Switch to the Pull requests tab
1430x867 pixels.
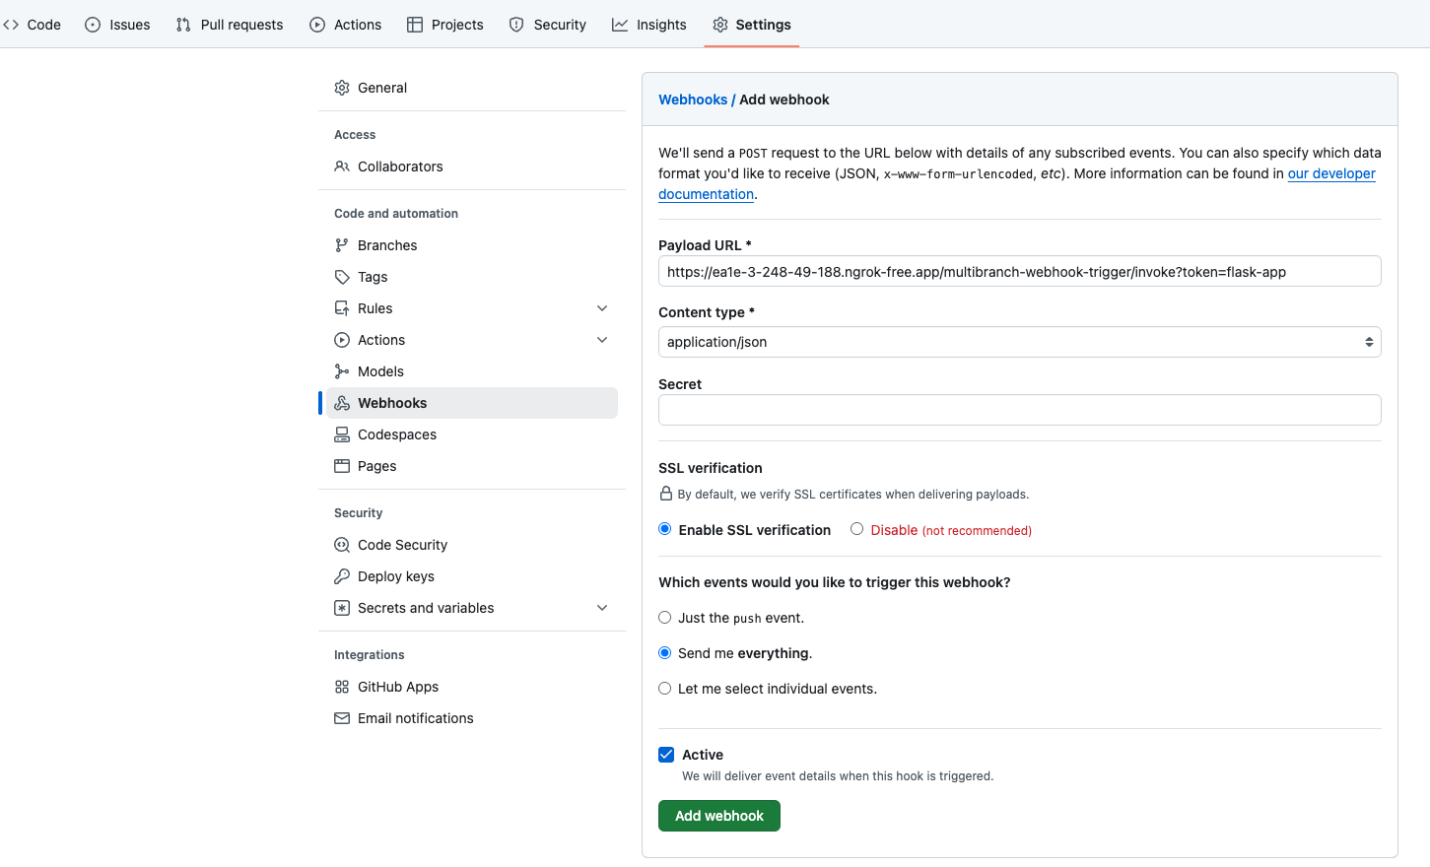(230, 25)
